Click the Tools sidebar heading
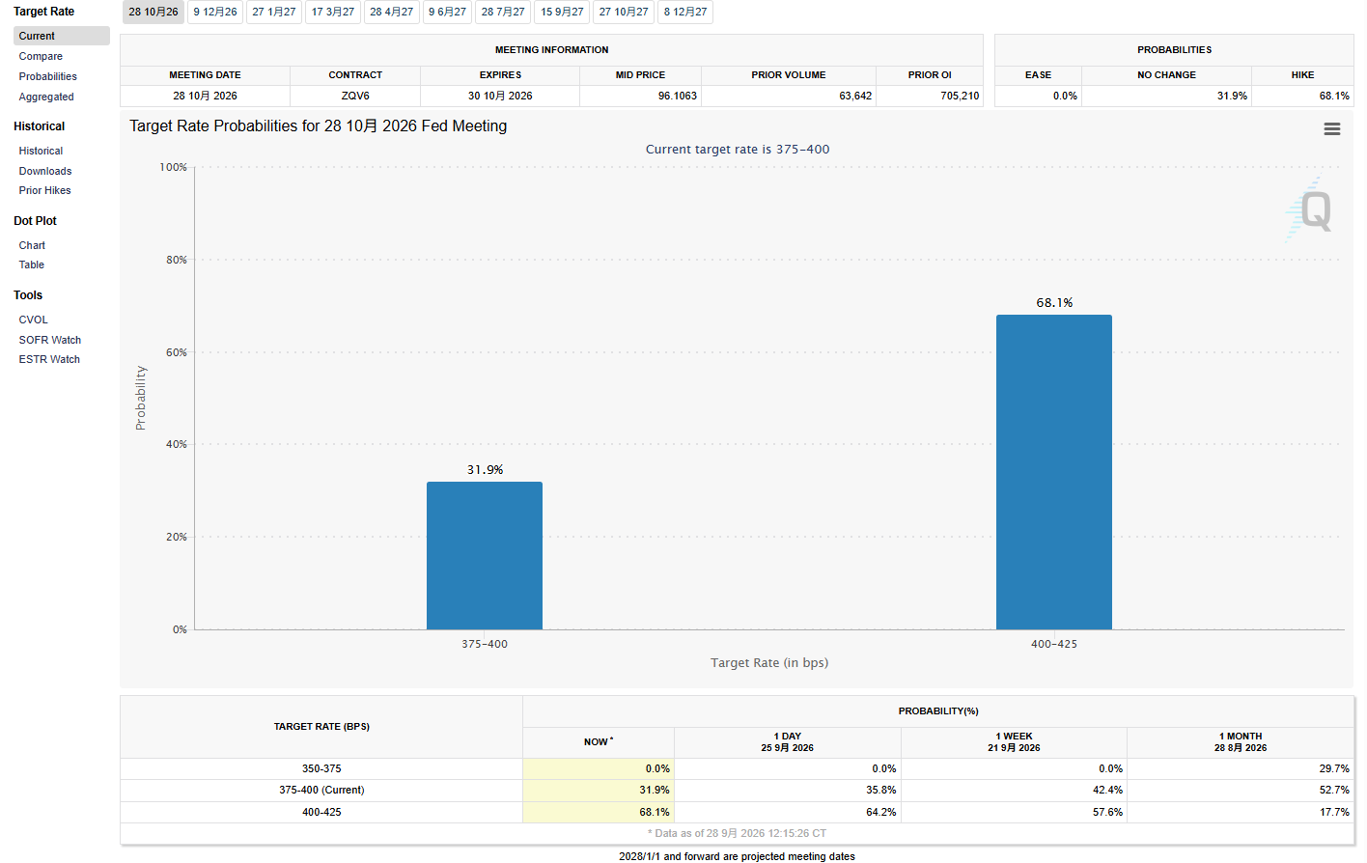The height and width of the screenshot is (863, 1367). pos(28,295)
